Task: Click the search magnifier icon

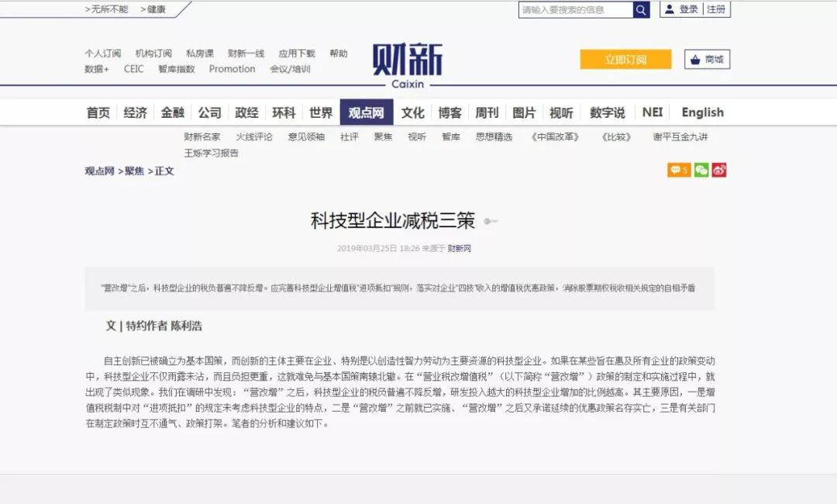Action: 641,10
